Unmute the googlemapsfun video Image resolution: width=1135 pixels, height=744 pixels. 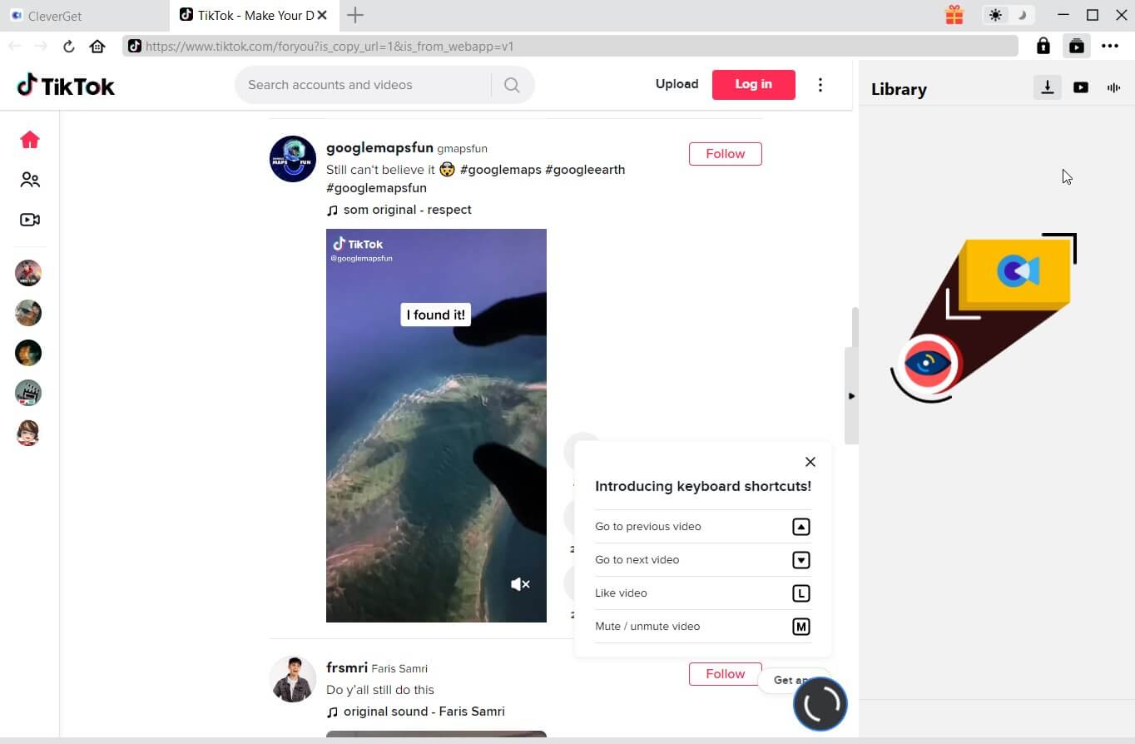tap(520, 584)
